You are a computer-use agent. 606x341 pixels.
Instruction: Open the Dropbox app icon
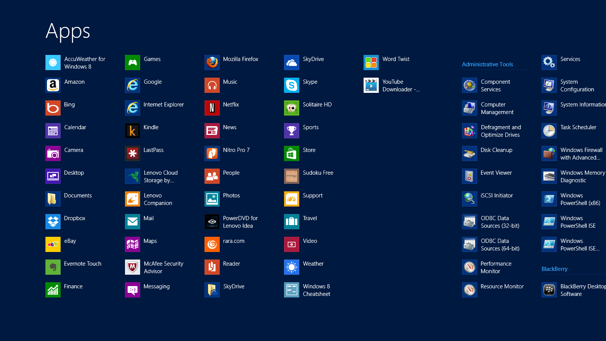point(53,222)
